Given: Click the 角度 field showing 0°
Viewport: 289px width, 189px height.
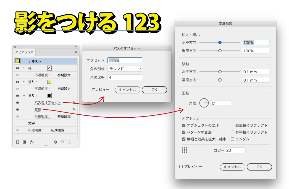Looking at the screenshot, I should coord(221,103).
